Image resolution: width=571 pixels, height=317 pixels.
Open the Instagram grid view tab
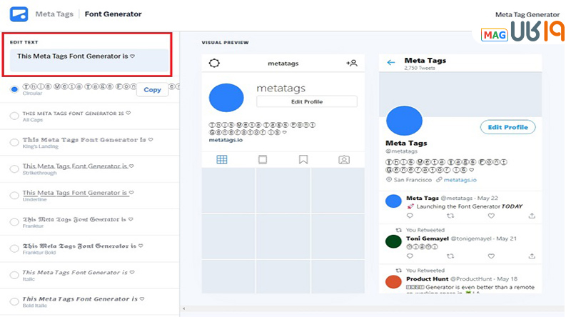coord(222,160)
